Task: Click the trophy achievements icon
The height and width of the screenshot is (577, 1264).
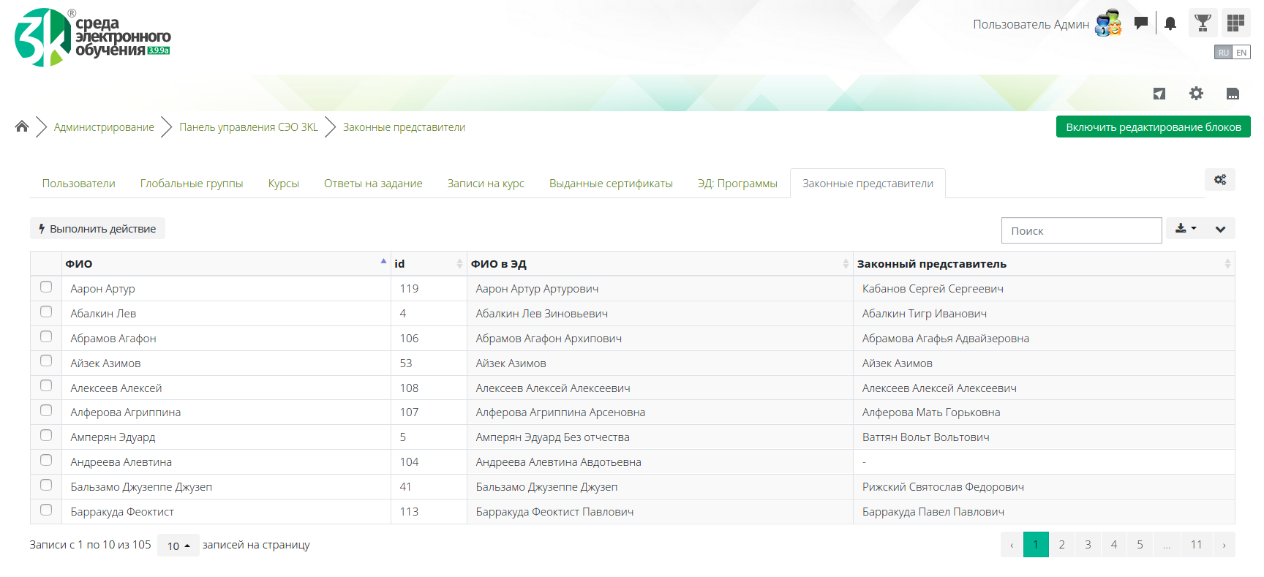Action: 1203,23
